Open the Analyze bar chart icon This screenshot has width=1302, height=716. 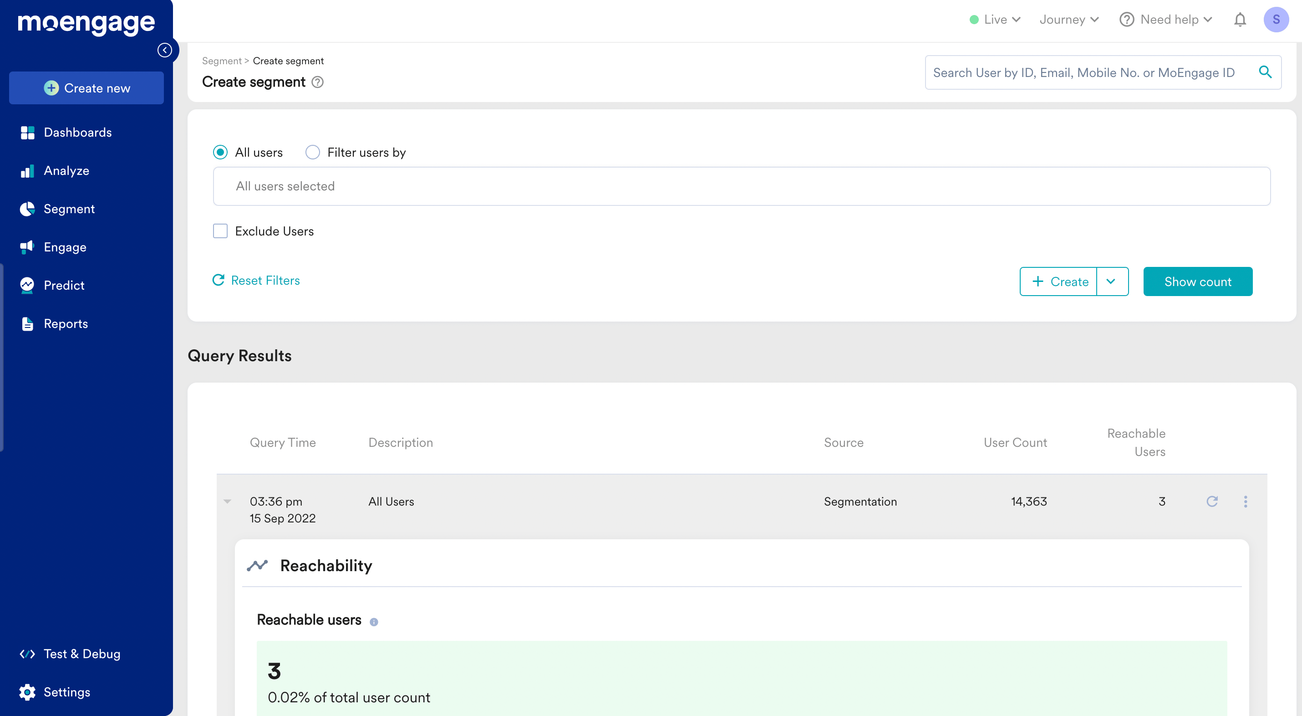coord(27,171)
